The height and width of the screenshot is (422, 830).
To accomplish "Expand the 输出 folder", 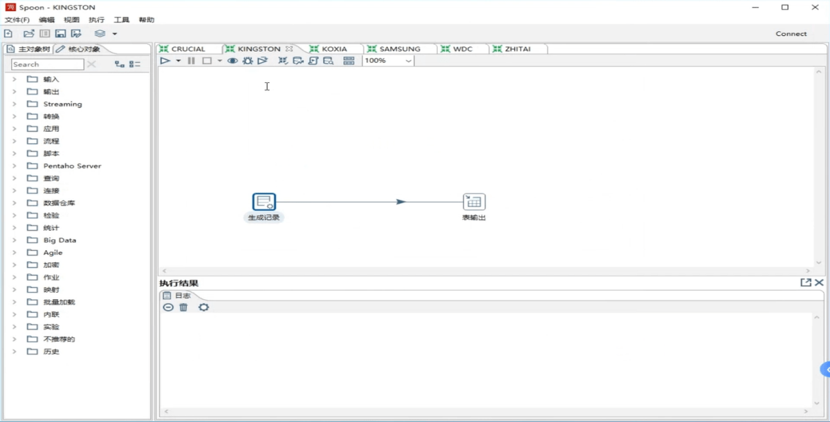I will click(14, 92).
